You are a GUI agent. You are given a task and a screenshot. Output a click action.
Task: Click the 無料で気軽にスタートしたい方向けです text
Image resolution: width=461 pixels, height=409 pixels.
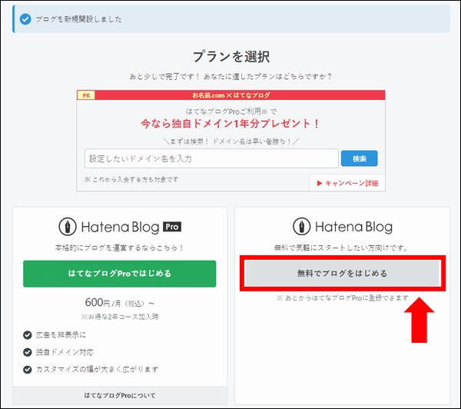click(x=342, y=248)
